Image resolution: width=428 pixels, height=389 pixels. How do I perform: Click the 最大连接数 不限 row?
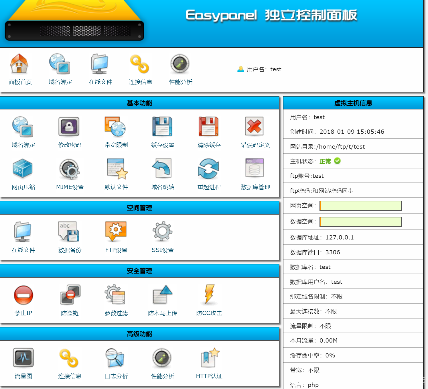coord(353,311)
